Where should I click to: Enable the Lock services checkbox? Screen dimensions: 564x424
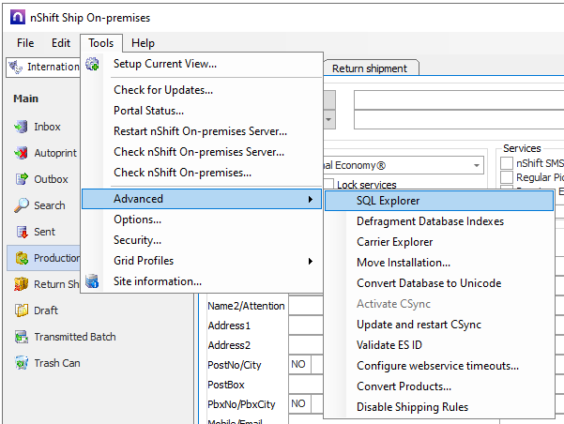[328, 185]
